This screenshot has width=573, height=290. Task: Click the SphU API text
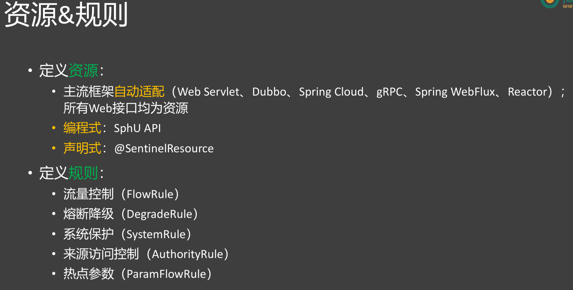pos(137,128)
